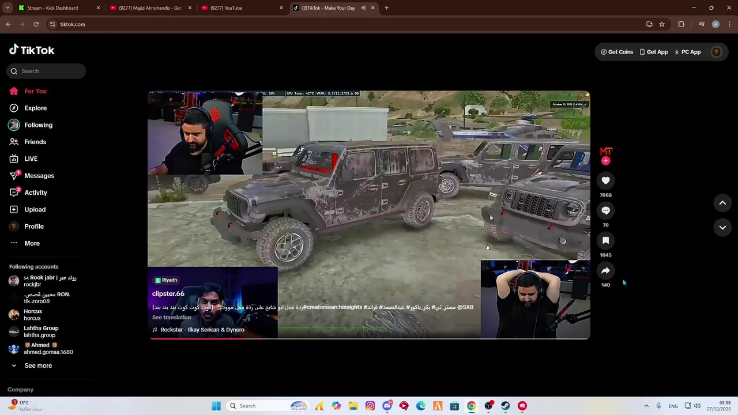The width and height of the screenshot is (738, 415).
Task: Go back in browser history
Action: click(8, 24)
